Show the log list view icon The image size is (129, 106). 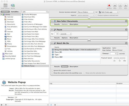51,105
